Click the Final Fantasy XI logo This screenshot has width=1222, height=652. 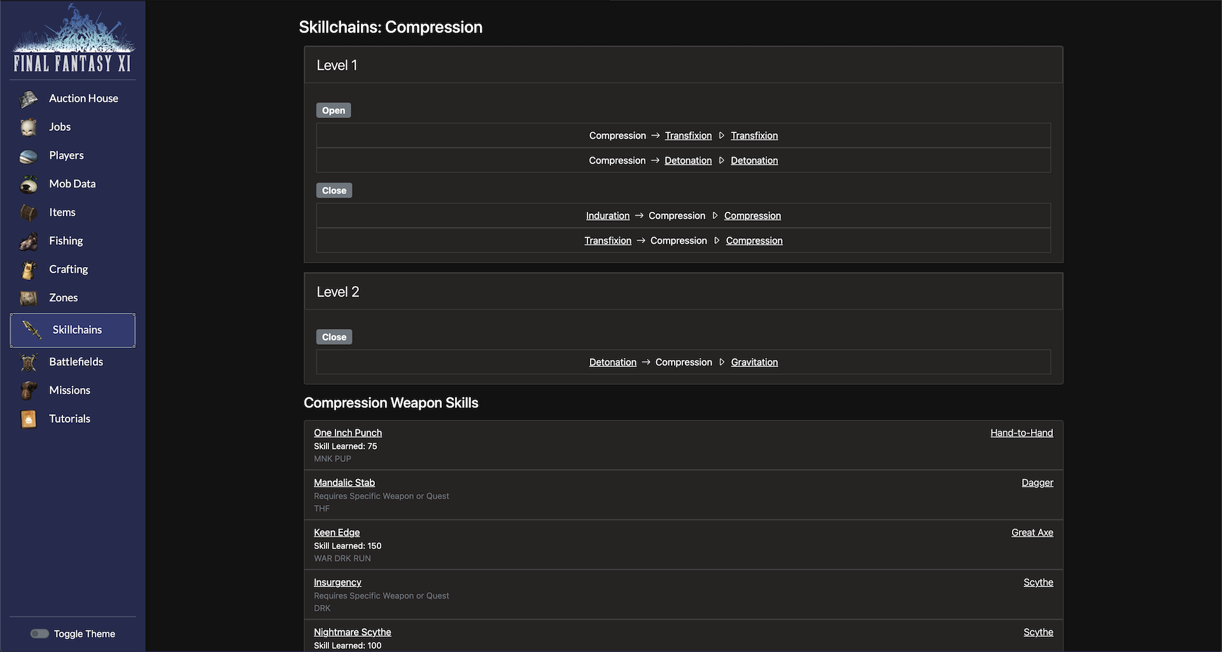[x=73, y=39]
